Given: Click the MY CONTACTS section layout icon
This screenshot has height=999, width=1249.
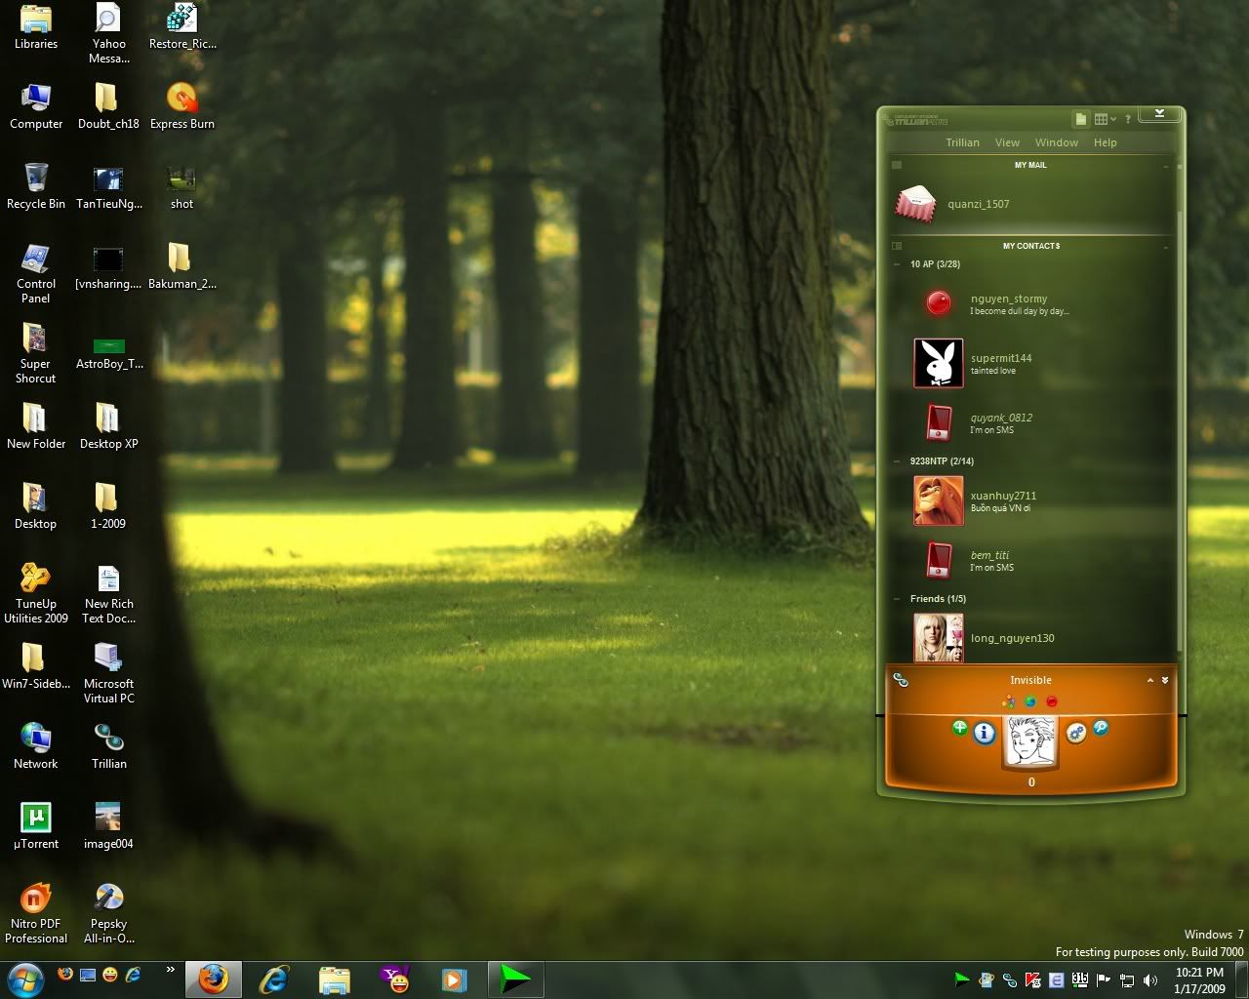Looking at the screenshot, I should [x=897, y=246].
